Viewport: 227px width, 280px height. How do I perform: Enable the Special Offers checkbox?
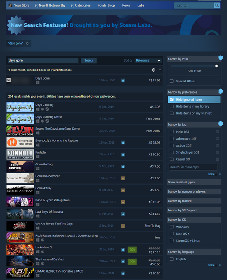point(172,81)
